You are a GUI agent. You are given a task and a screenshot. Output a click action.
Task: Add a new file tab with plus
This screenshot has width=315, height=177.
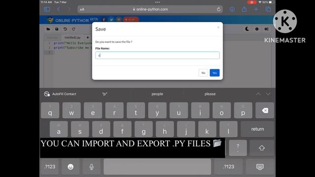(88, 37)
